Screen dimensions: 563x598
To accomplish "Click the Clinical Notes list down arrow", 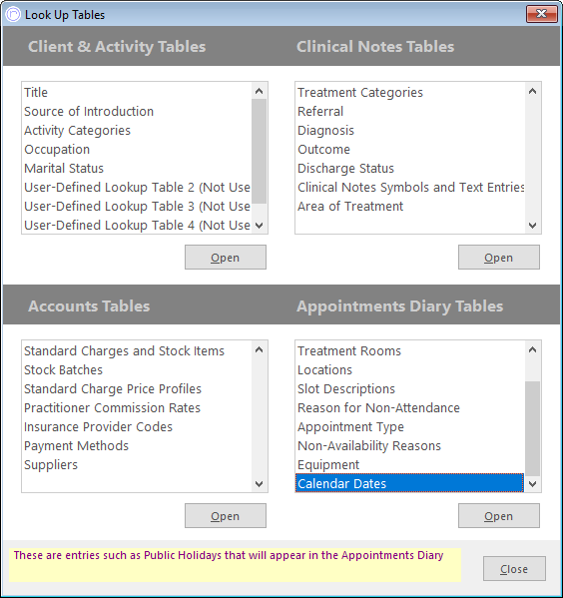I will click(x=532, y=226).
